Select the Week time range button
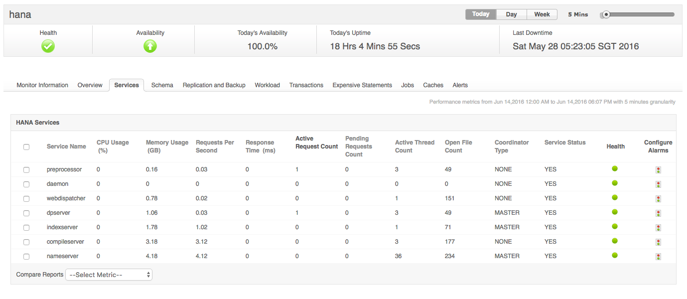Image resolution: width=687 pixels, height=299 pixels. 542,14
